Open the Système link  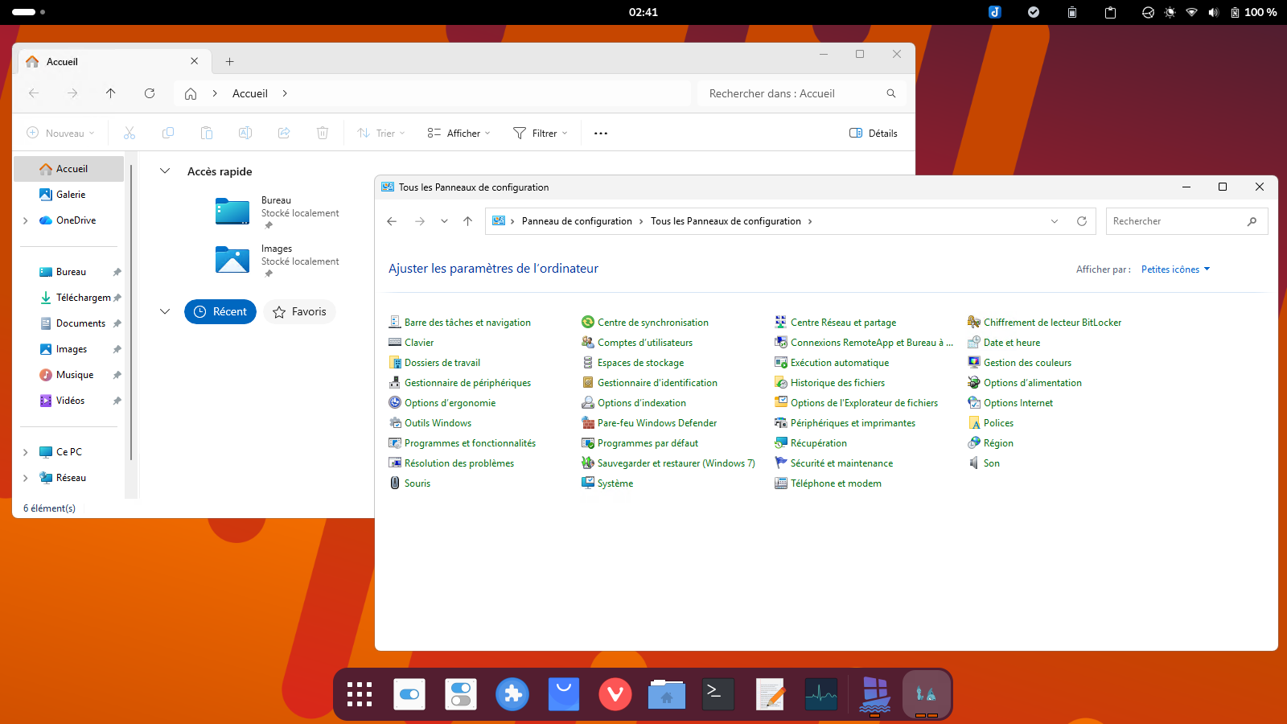[x=615, y=483]
